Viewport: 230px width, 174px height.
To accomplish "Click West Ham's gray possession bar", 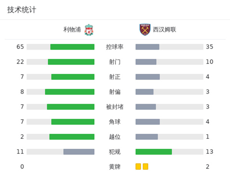I will tap(147, 47).
